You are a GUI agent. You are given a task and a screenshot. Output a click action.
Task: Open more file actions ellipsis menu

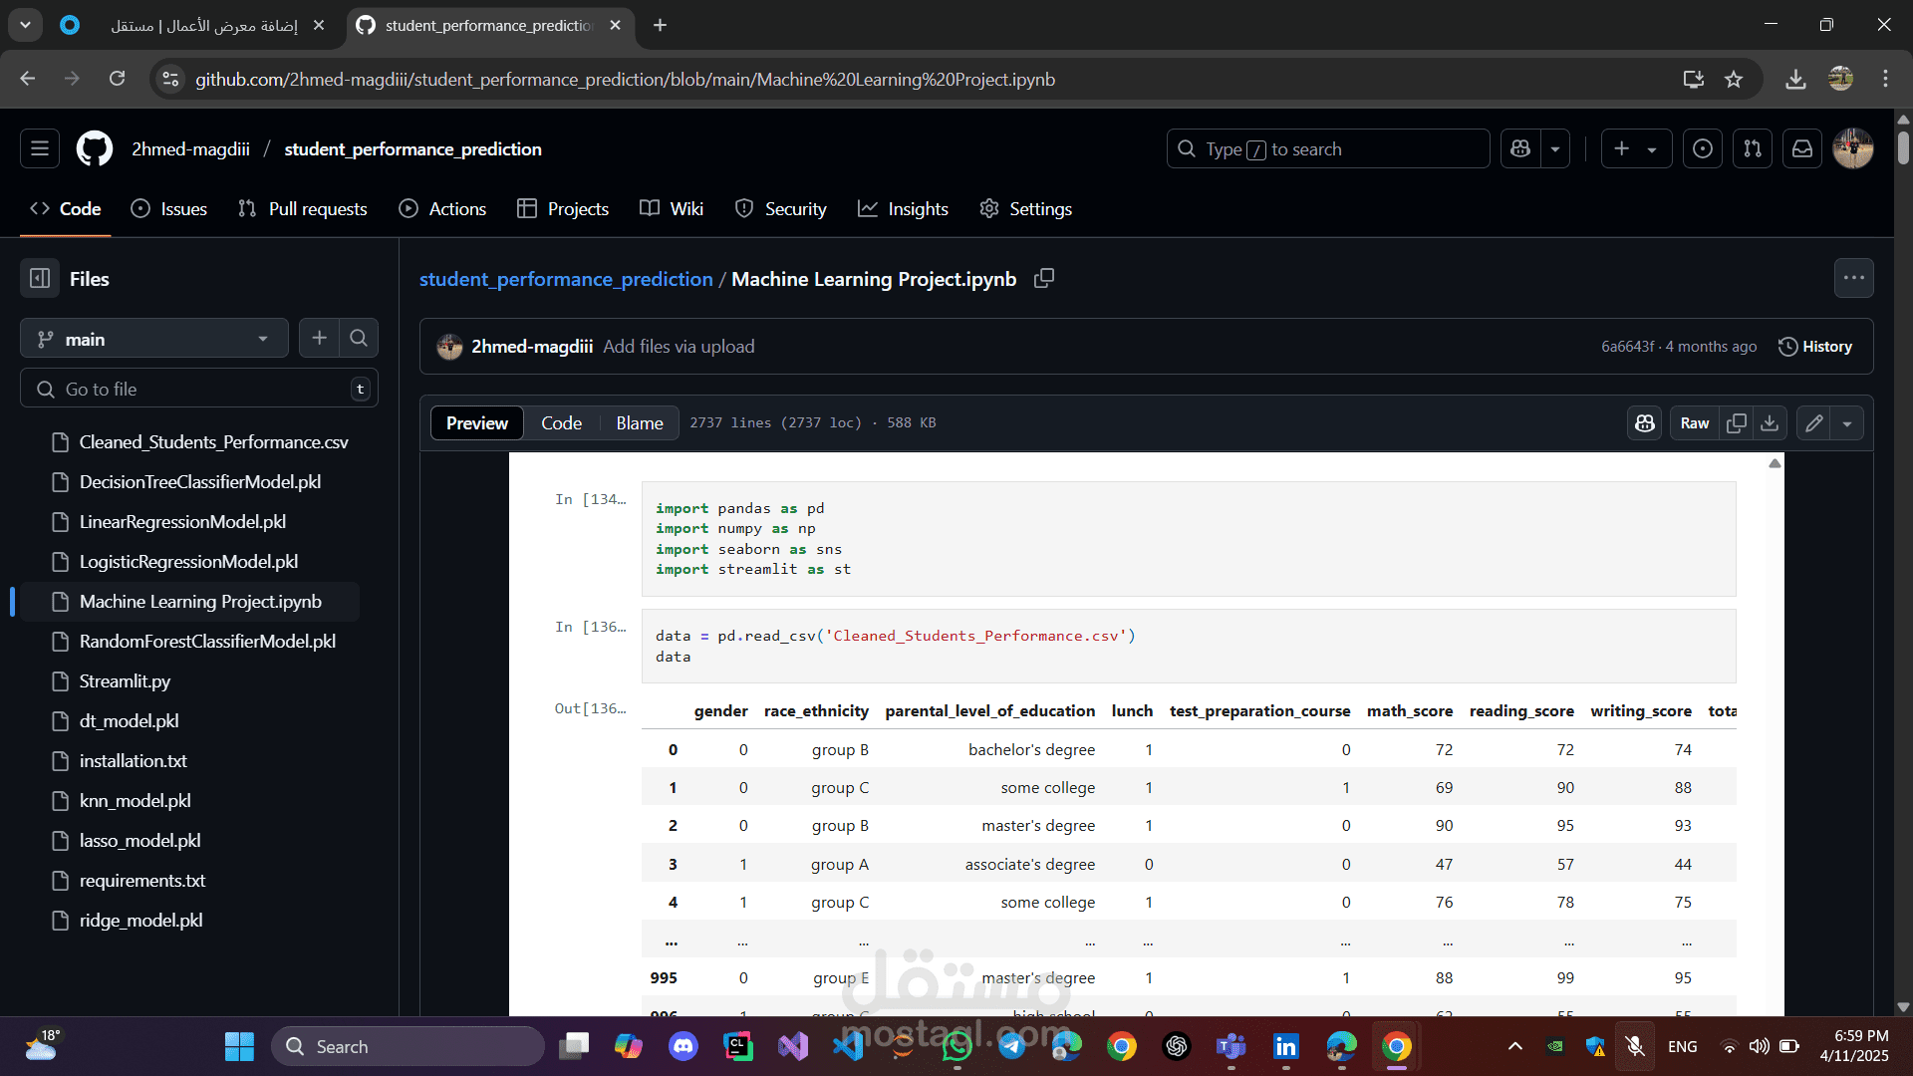pyautogui.click(x=1854, y=278)
